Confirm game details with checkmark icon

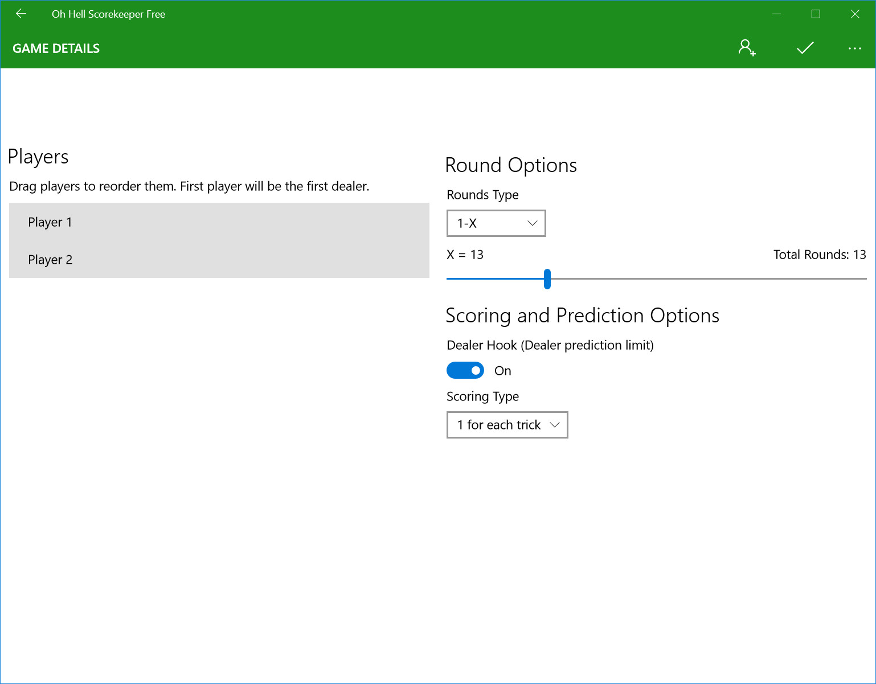[x=805, y=48]
